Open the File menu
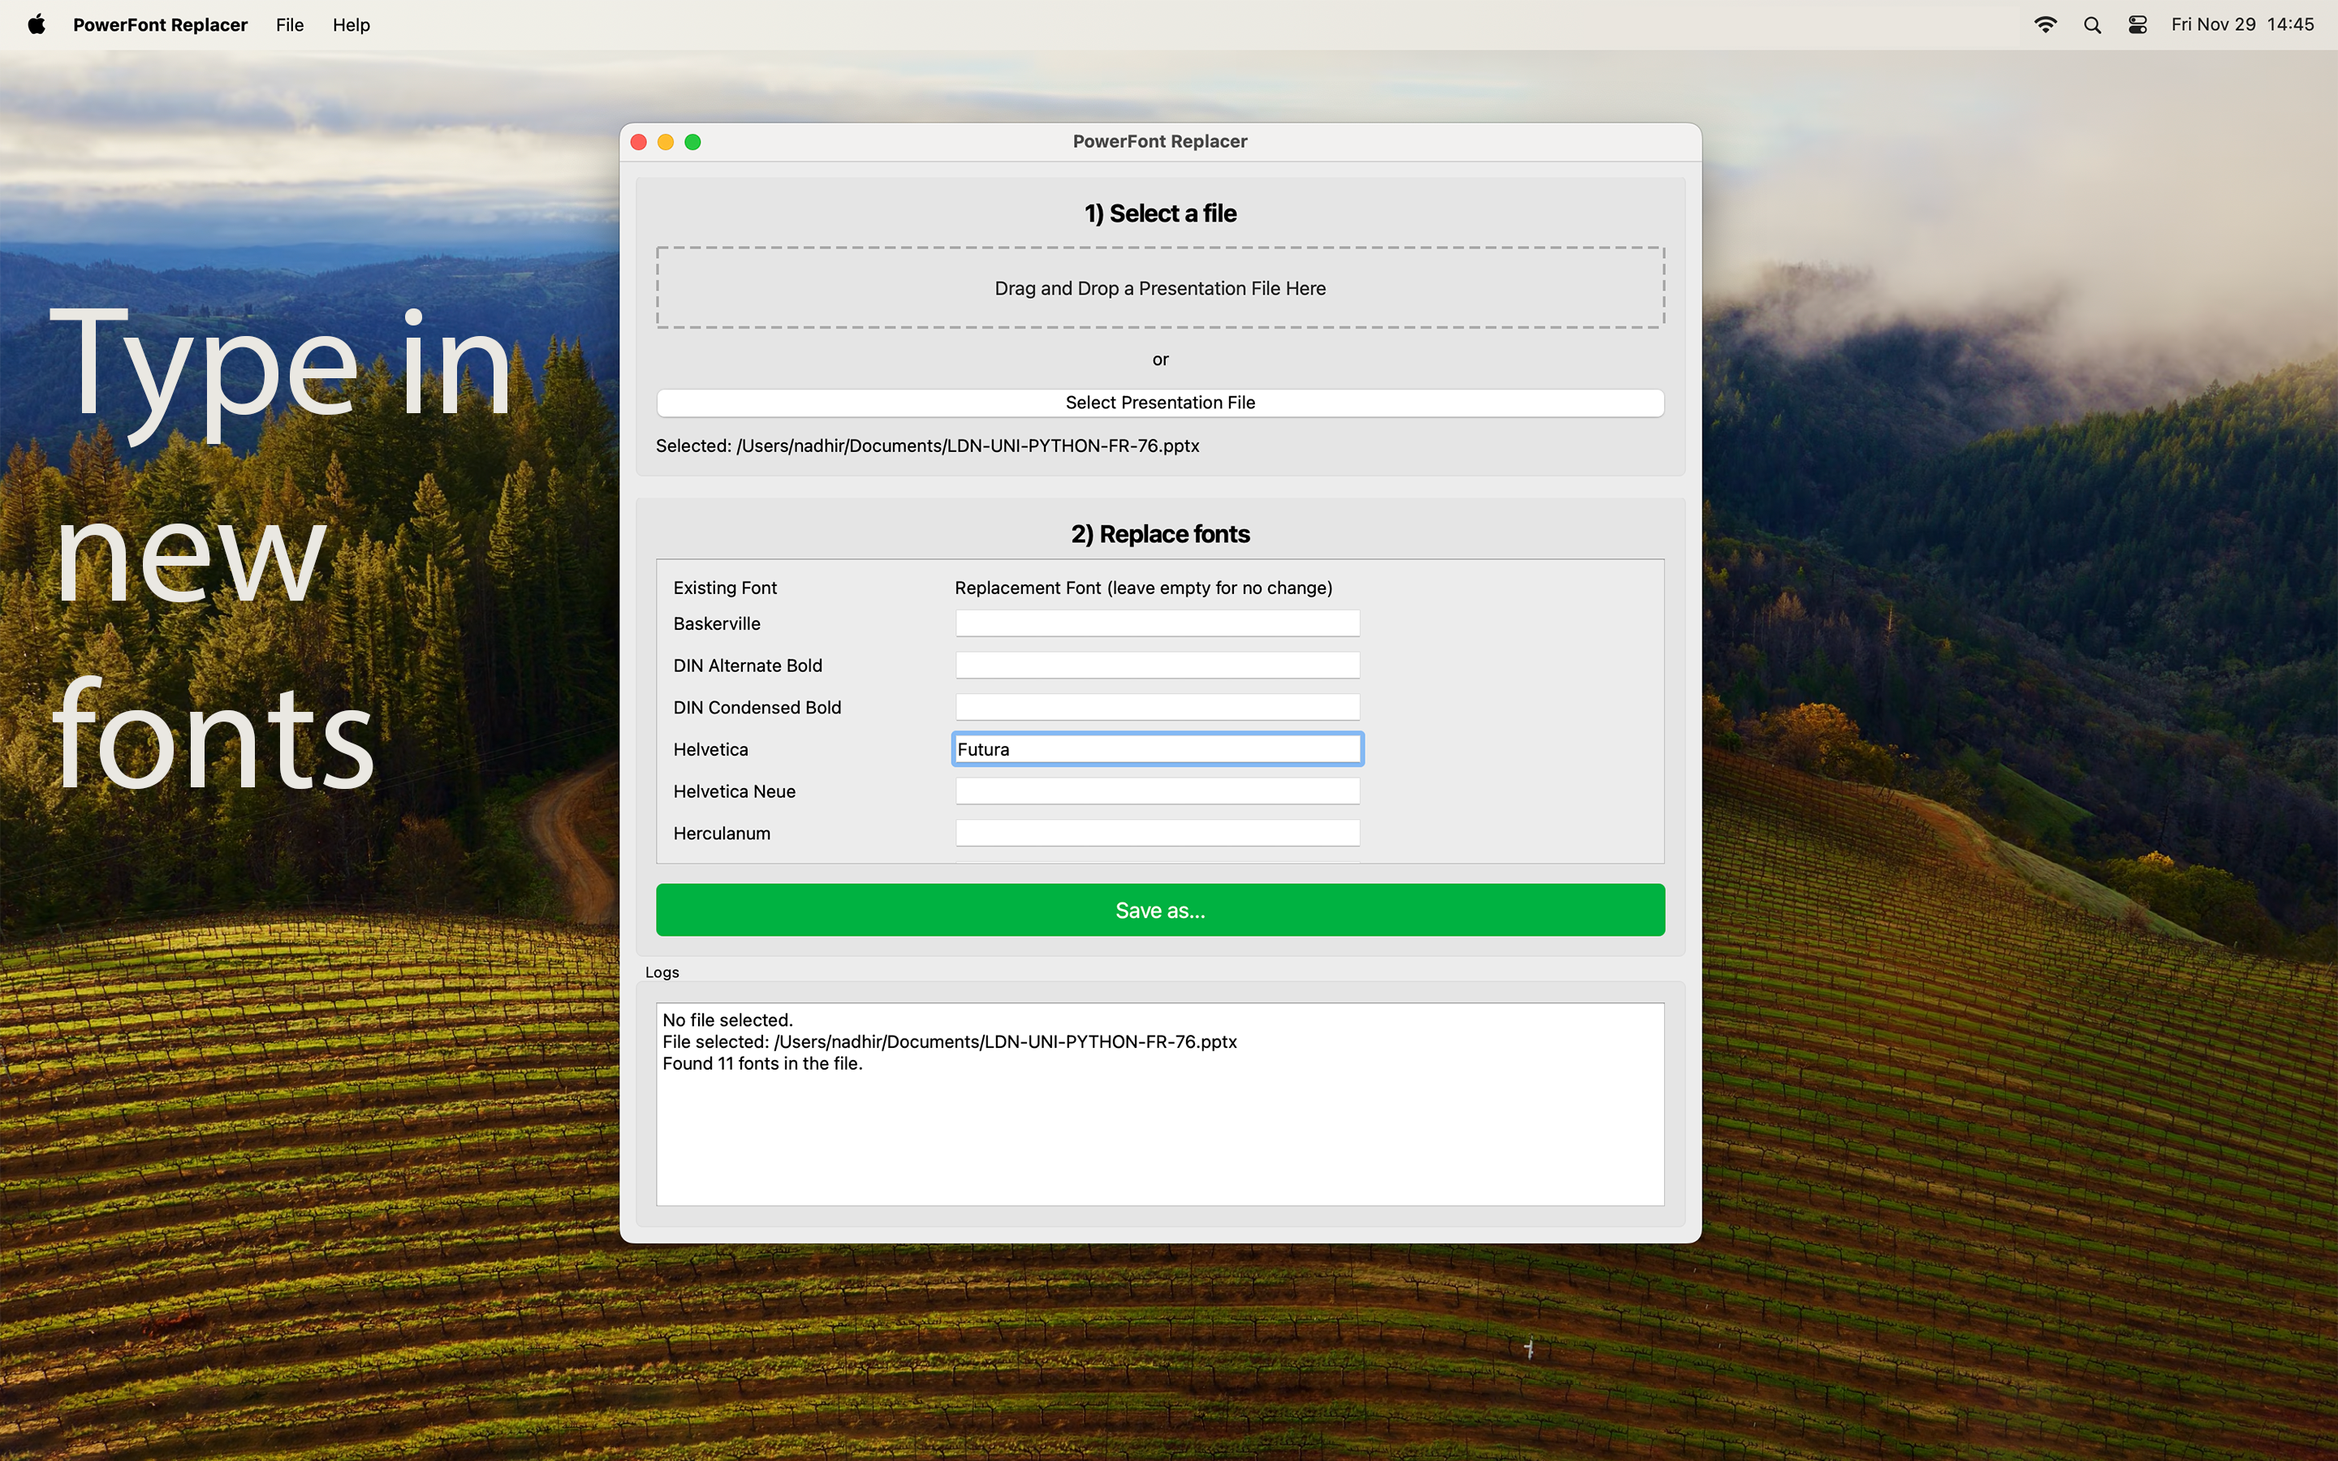This screenshot has width=2338, height=1461. (290, 25)
